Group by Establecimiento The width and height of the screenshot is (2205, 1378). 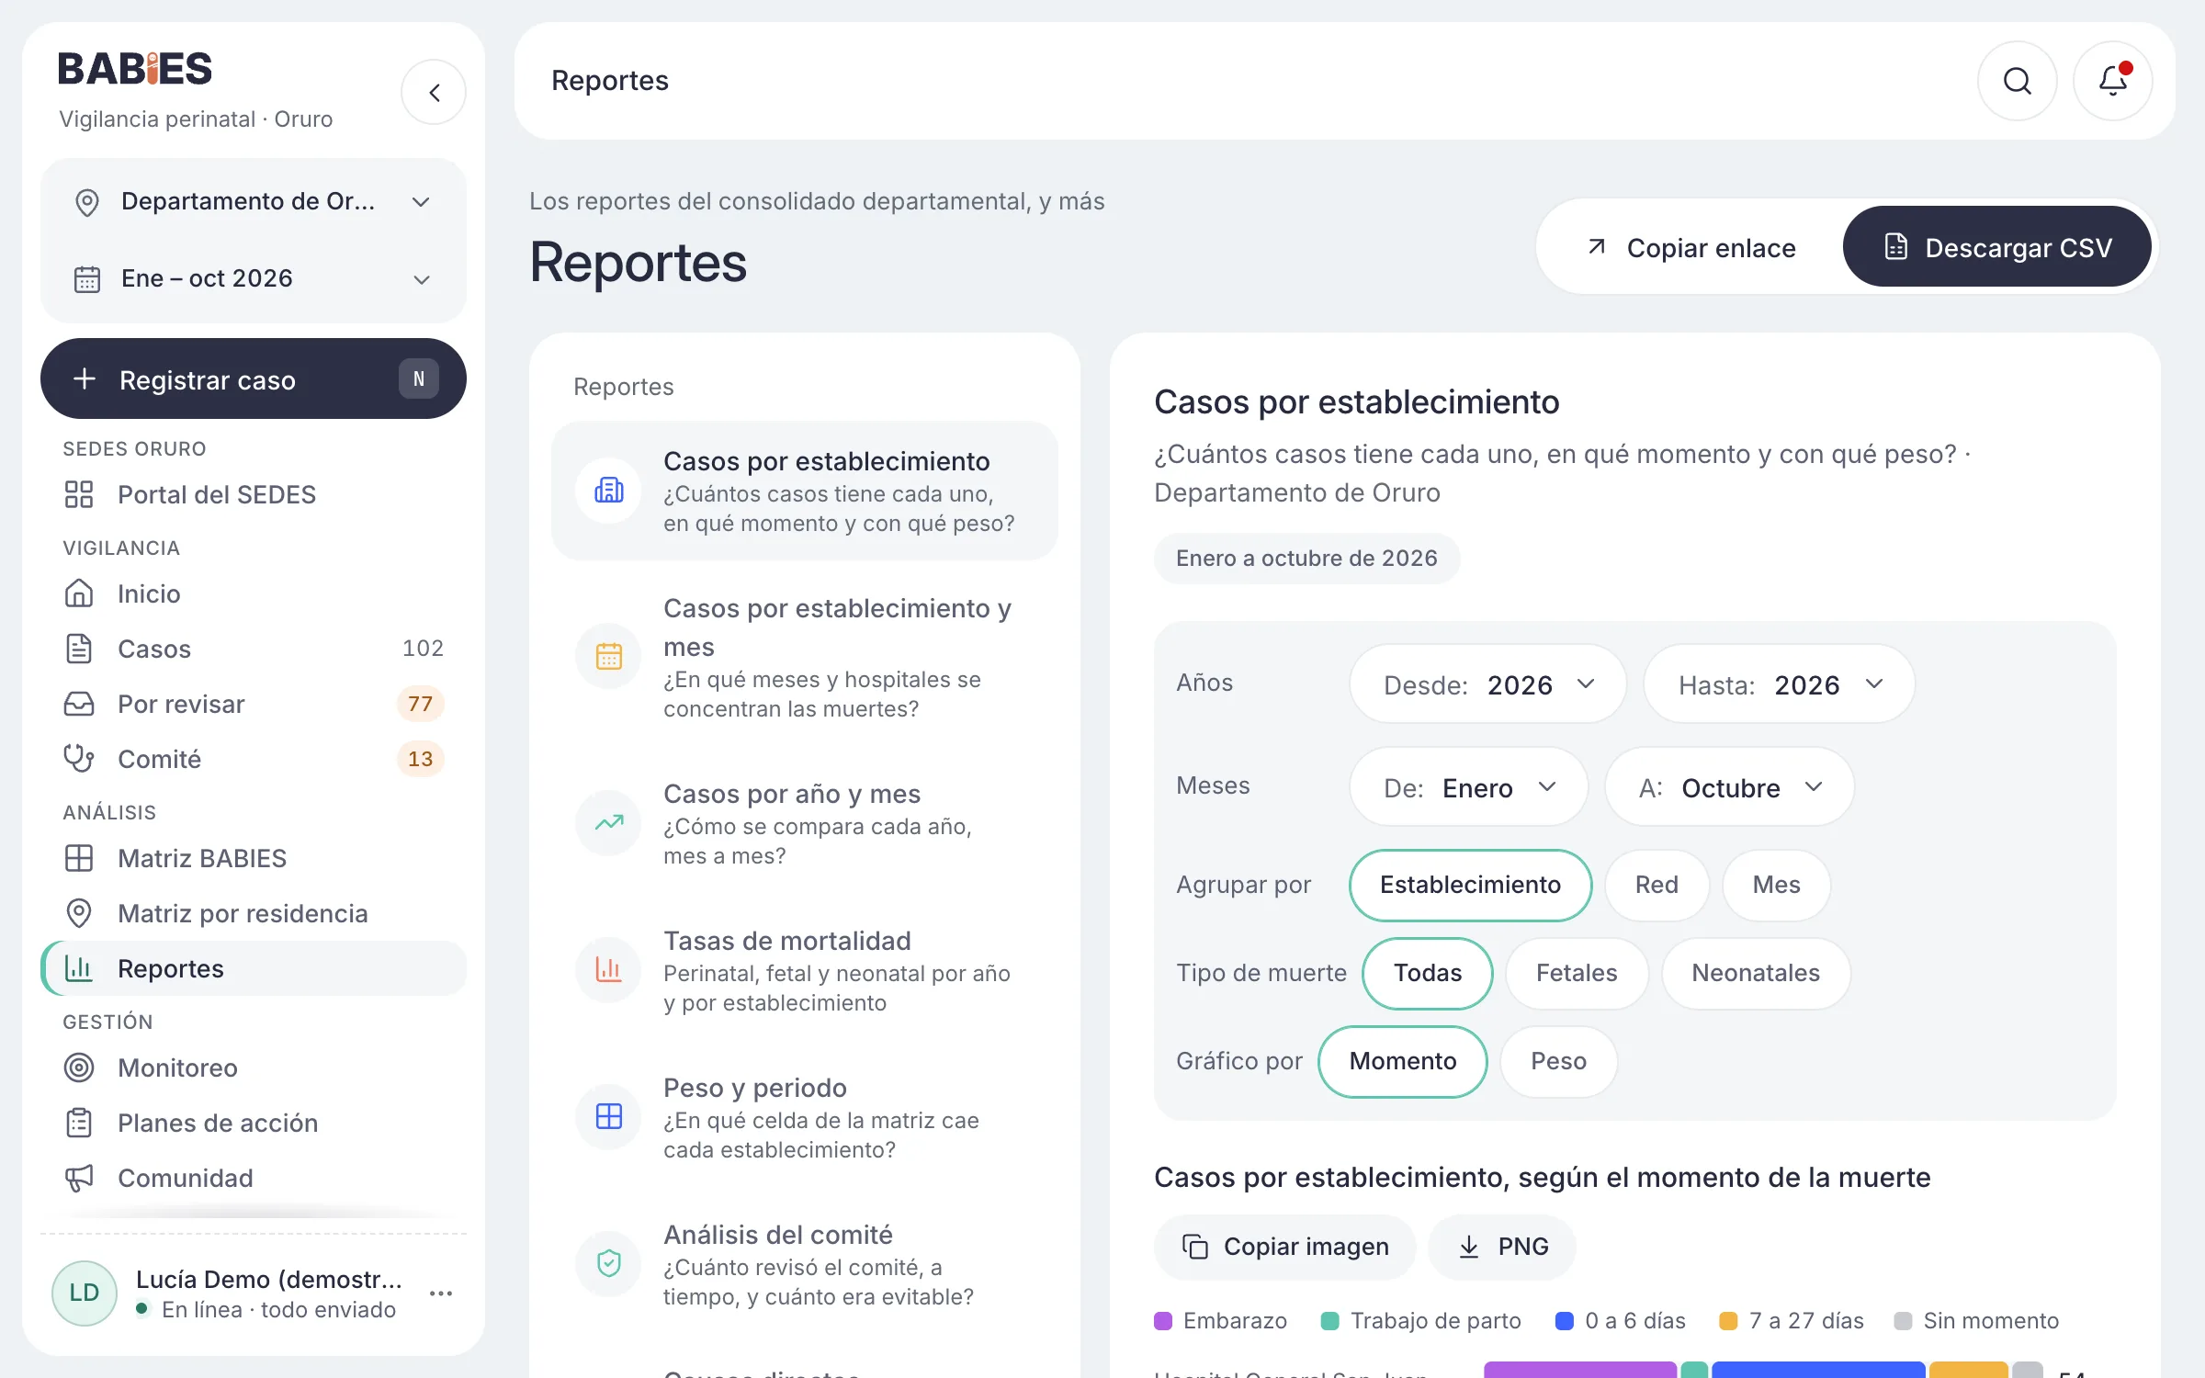(1470, 885)
